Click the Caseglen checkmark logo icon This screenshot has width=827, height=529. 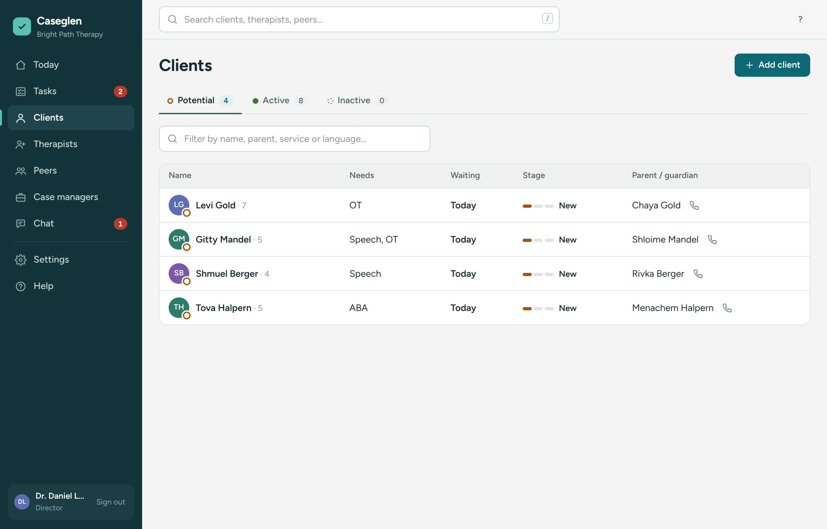tap(22, 26)
